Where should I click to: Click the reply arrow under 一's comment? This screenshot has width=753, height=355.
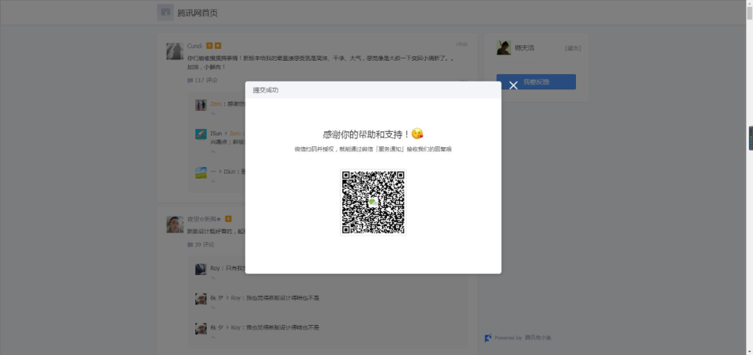point(213,181)
